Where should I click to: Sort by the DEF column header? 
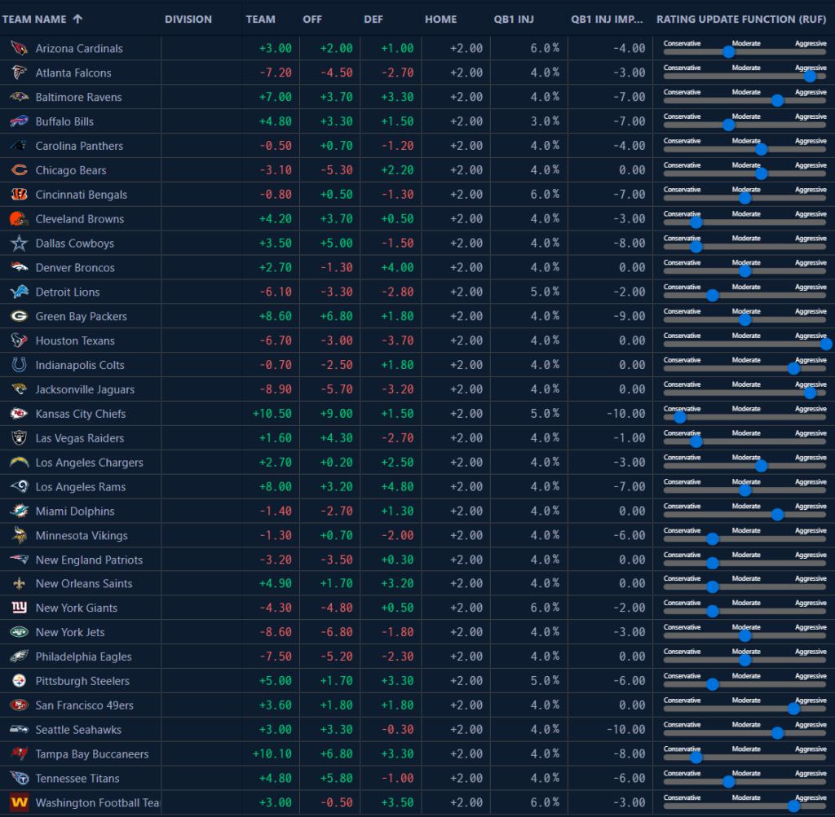(x=373, y=20)
